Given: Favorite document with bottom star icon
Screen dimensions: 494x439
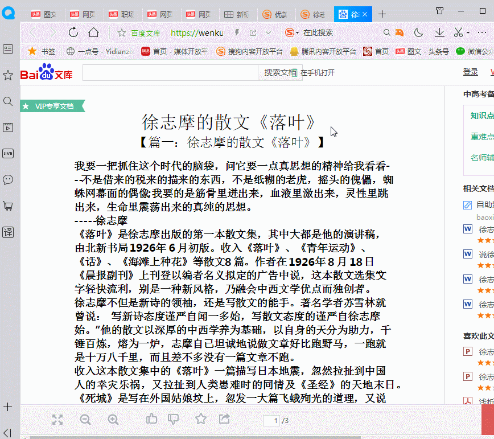Looking at the screenshot, I should coord(201,419).
